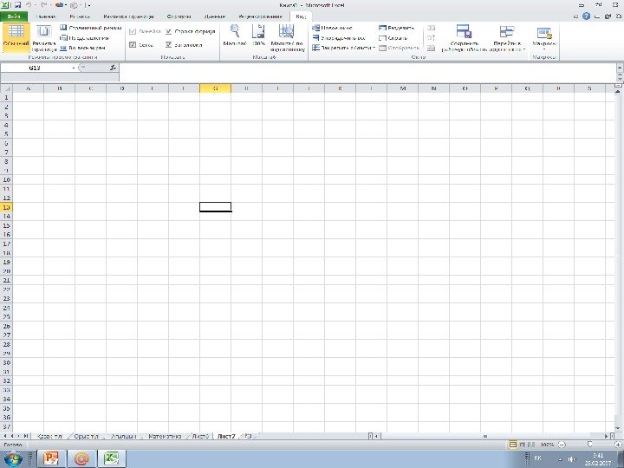Select the Normal (Обычный) view button
624x468 pixels.
click(16, 38)
